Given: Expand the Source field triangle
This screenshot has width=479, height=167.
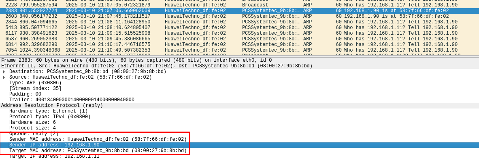Looking at the screenshot, I should click(x=4, y=77).
